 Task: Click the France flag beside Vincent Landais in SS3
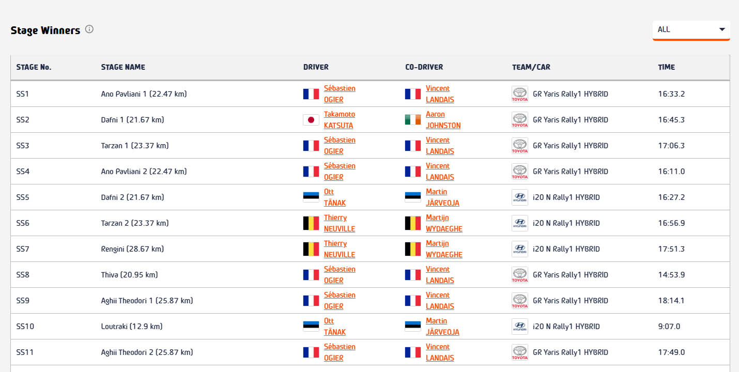coord(413,146)
